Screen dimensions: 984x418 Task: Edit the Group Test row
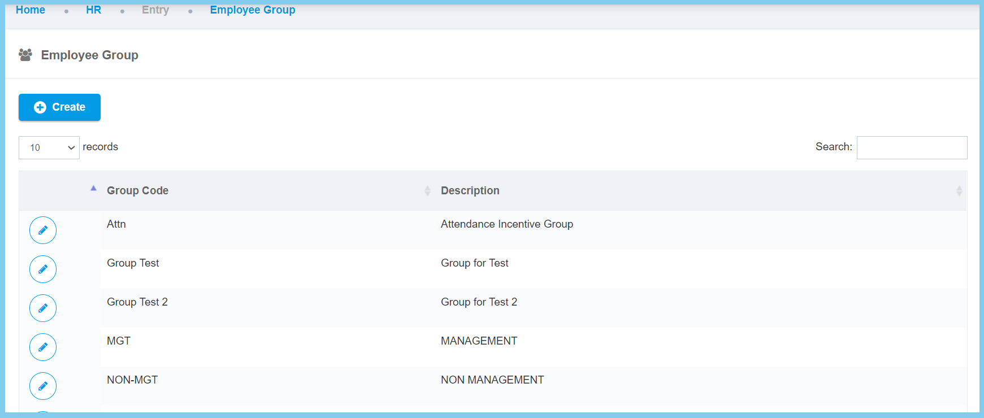[43, 269]
